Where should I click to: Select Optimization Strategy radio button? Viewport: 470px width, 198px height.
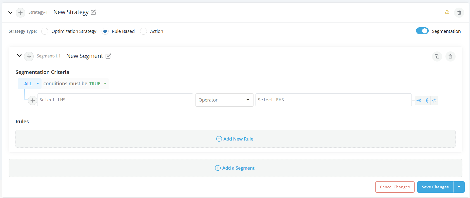45,31
